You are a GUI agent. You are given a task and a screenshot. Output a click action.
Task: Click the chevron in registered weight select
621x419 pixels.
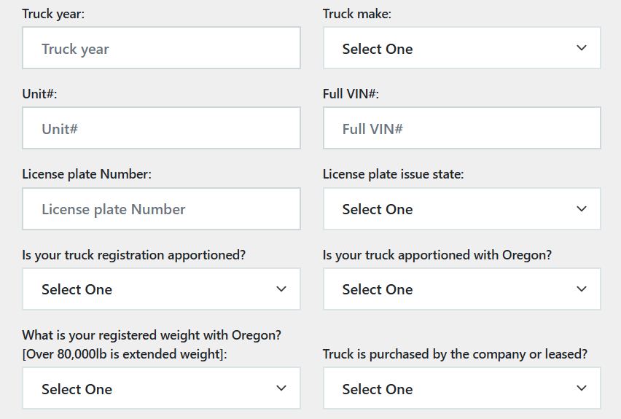281,388
